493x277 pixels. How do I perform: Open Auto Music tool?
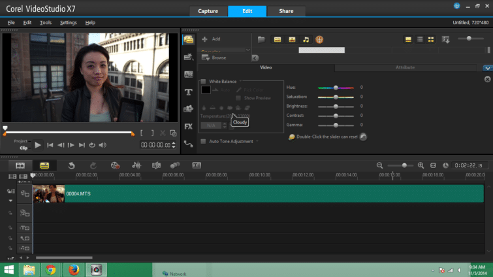tap(156, 165)
